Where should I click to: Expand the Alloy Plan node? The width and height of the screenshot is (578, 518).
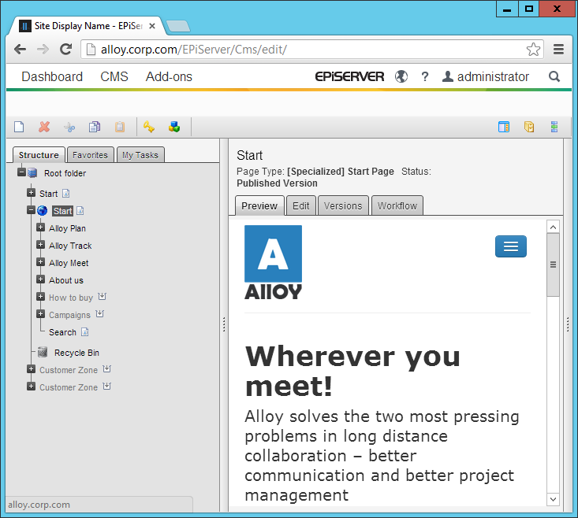click(x=40, y=228)
